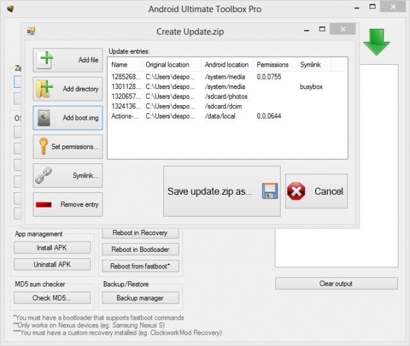410x346 pixels.
Task: Minimize the Android Ultimate Toolbox Pro window
Action: click(357, 8)
